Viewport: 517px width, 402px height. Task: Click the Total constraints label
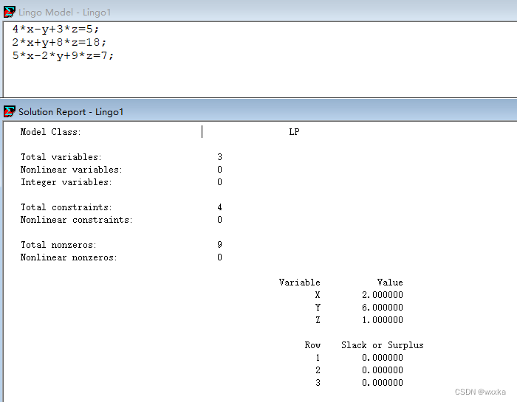click(66, 207)
